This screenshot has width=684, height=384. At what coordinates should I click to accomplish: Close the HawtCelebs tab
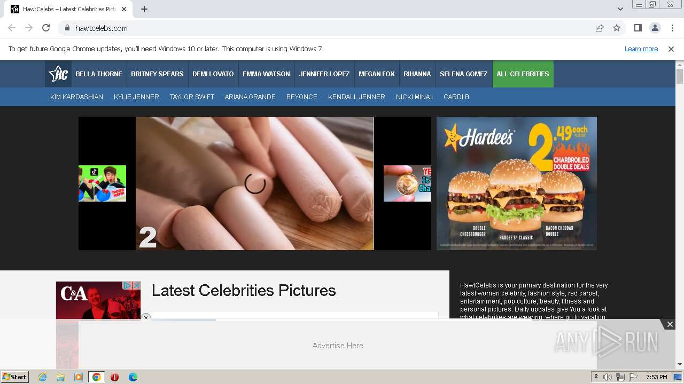pos(125,9)
